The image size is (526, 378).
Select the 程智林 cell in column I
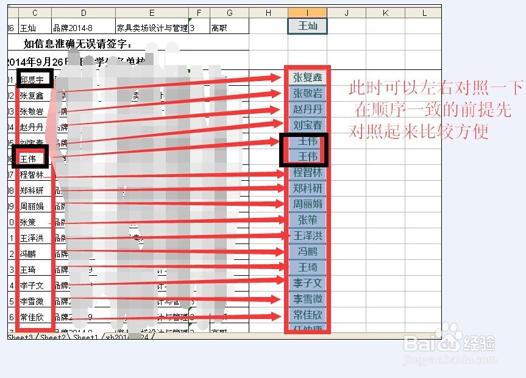pyautogui.click(x=307, y=173)
